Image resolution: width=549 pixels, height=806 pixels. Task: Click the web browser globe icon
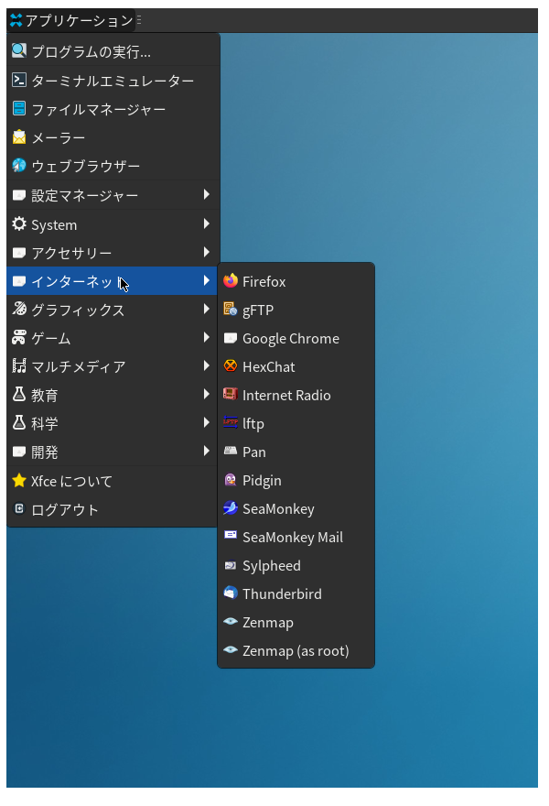(19, 165)
